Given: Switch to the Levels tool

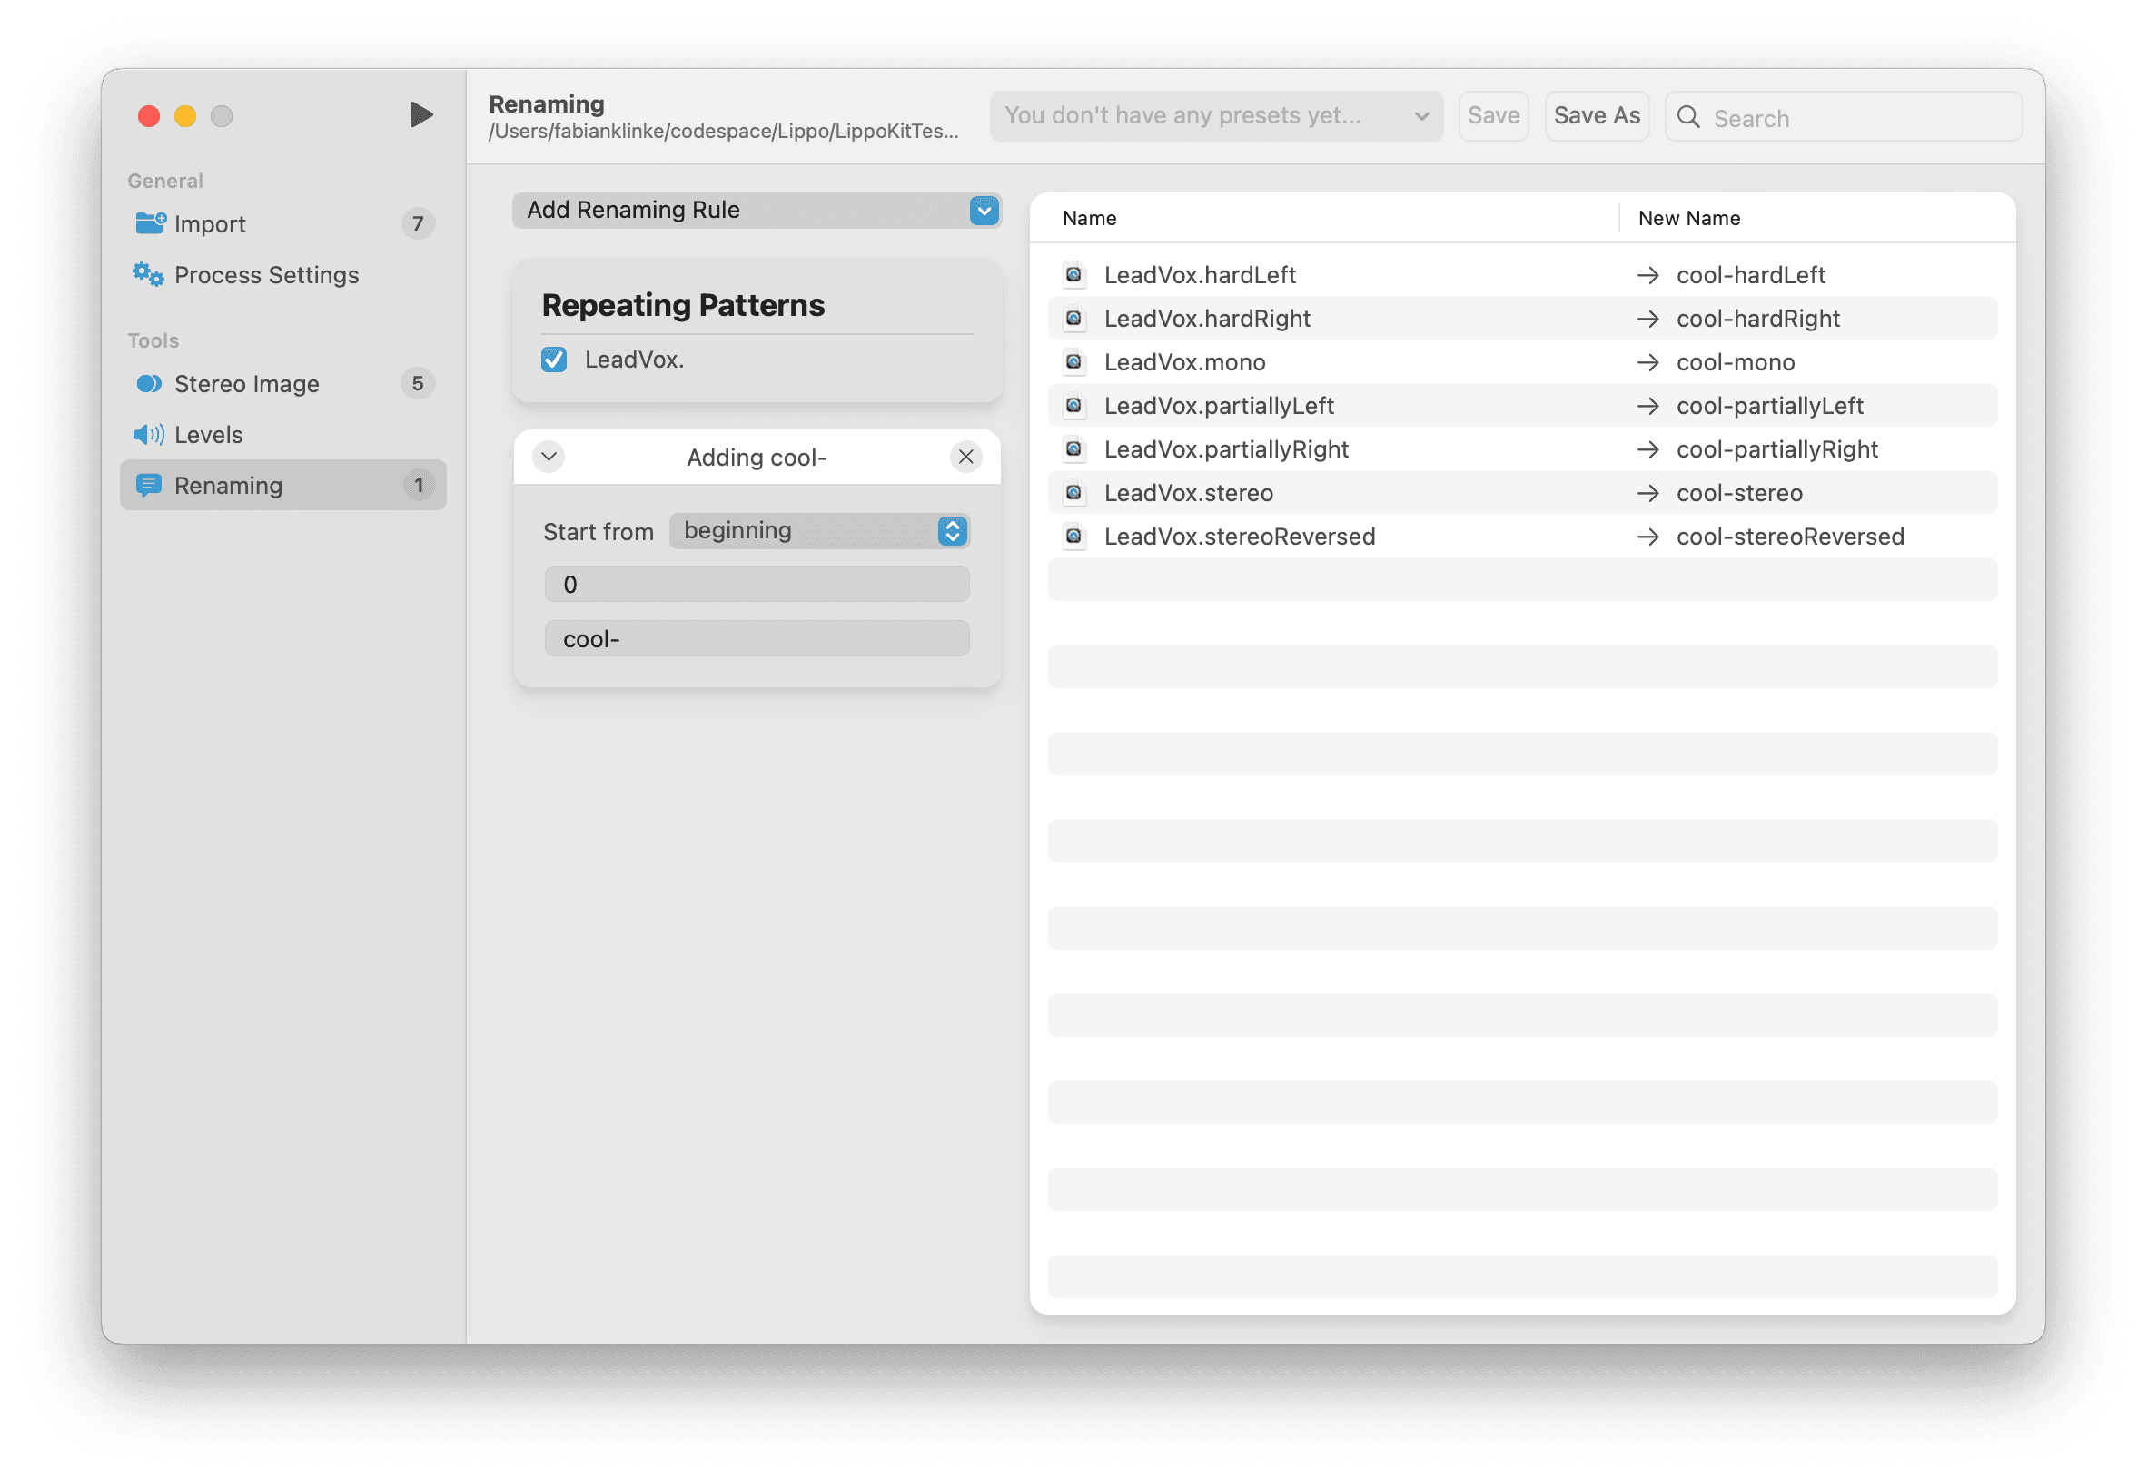Looking at the screenshot, I should (x=283, y=434).
